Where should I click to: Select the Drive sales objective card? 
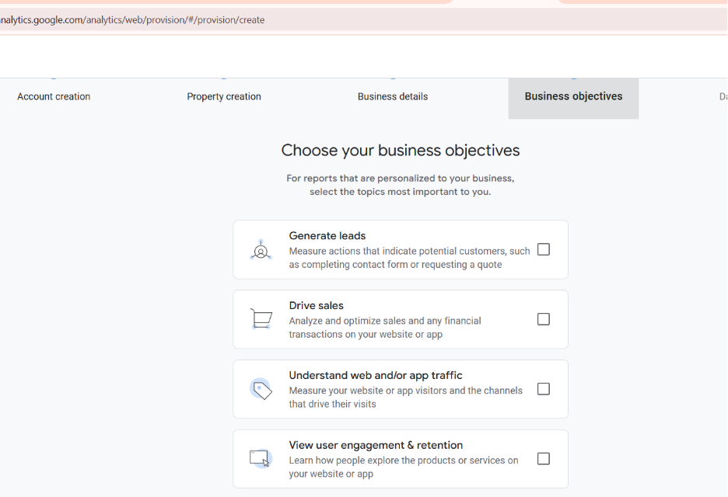tap(400, 318)
